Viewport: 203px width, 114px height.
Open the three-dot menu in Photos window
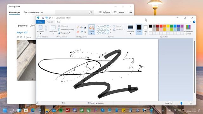(130, 12)
